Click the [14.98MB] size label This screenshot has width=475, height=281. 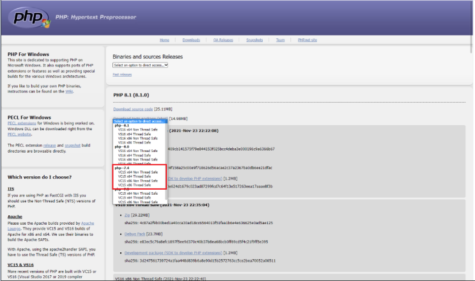178,119
